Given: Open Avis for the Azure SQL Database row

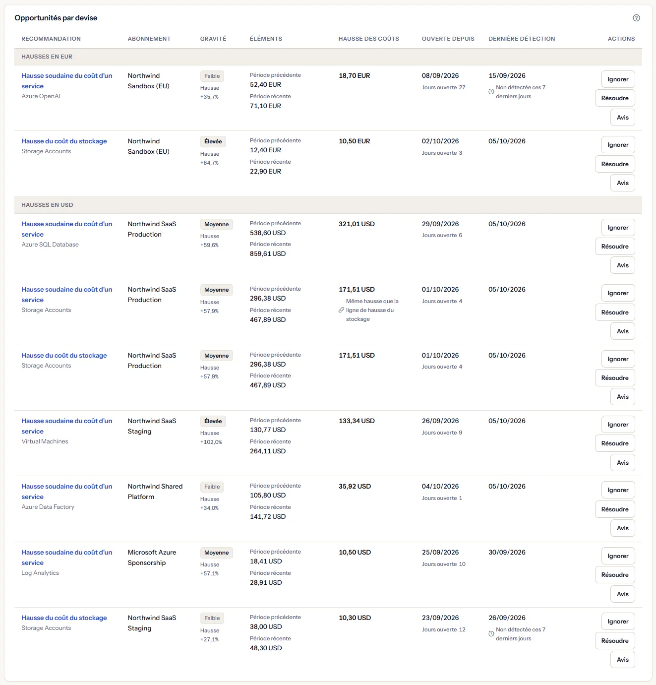Looking at the screenshot, I should [x=623, y=265].
